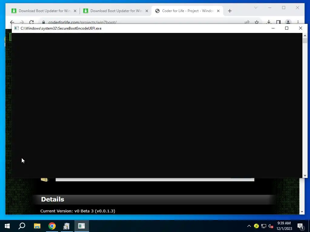
Task: Open a new Chrome tab
Action: pyautogui.click(x=230, y=11)
